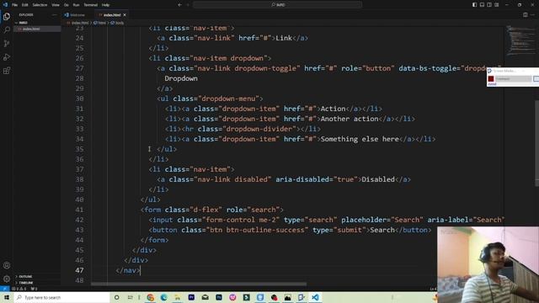Click the VS Code logo in title bar
This screenshot has width=539, height=303.
coord(5,5)
